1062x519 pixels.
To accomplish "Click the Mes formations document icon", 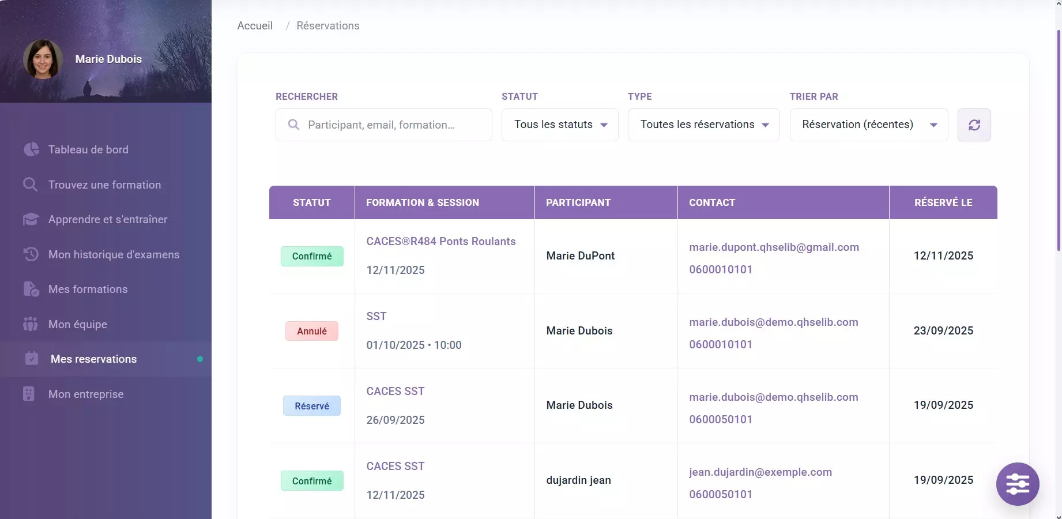I will point(31,289).
